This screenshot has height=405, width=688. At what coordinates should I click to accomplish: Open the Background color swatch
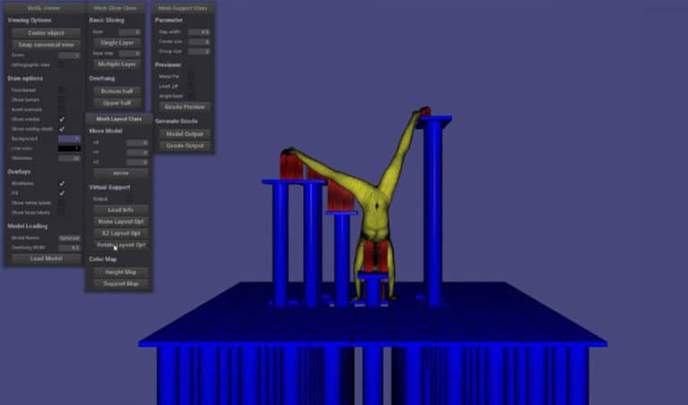pos(69,139)
